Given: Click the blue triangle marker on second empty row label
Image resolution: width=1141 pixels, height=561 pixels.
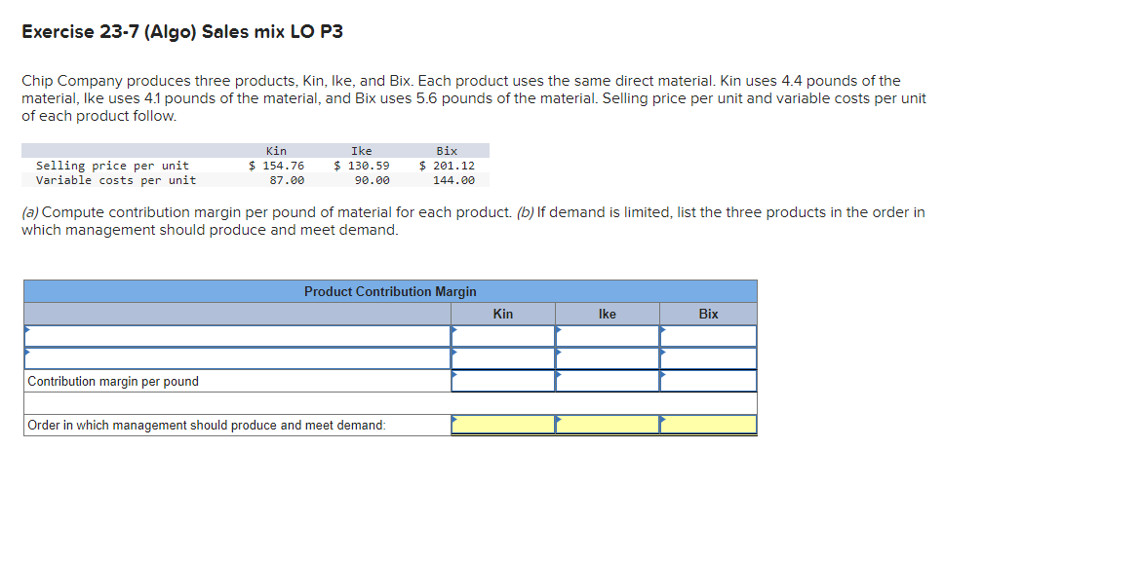Looking at the screenshot, I should [x=26, y=355].
